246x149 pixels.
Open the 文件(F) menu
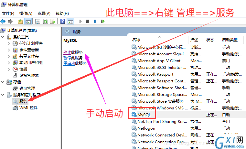click(x=8, y=14)
